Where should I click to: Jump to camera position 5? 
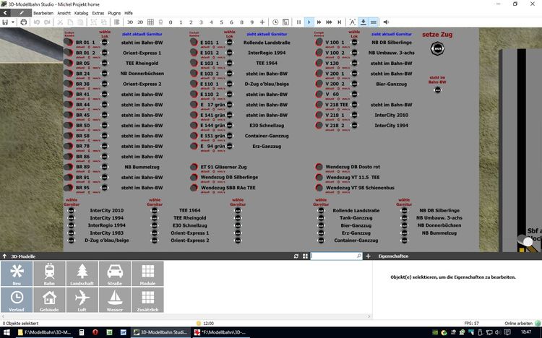click(x=221, y=22)
